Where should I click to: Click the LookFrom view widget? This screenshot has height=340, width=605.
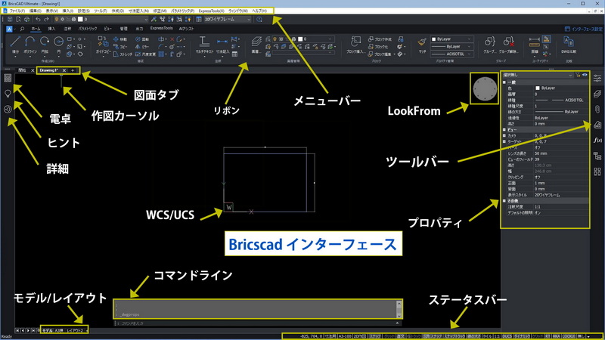(485, 88)
